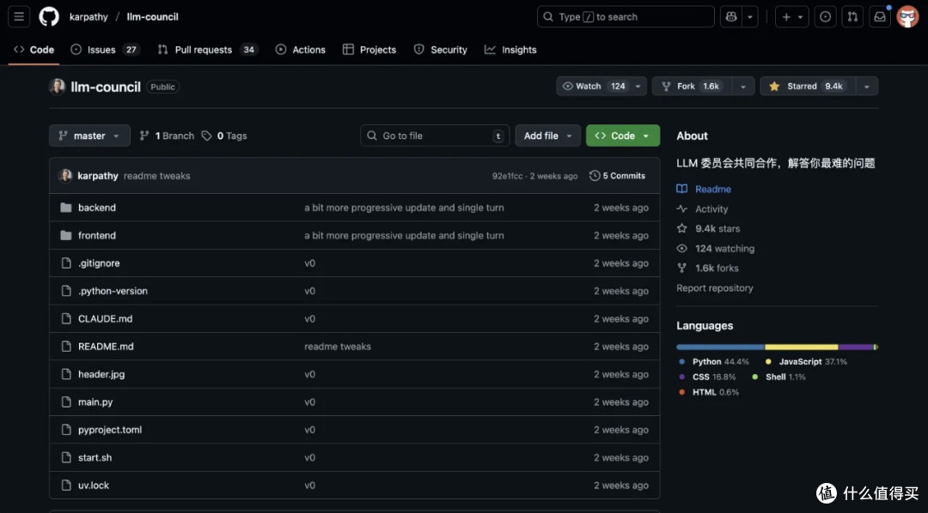Click the Python language entry
The height and width of the screenshot is (513, 928).
click(x=714, y=362)
